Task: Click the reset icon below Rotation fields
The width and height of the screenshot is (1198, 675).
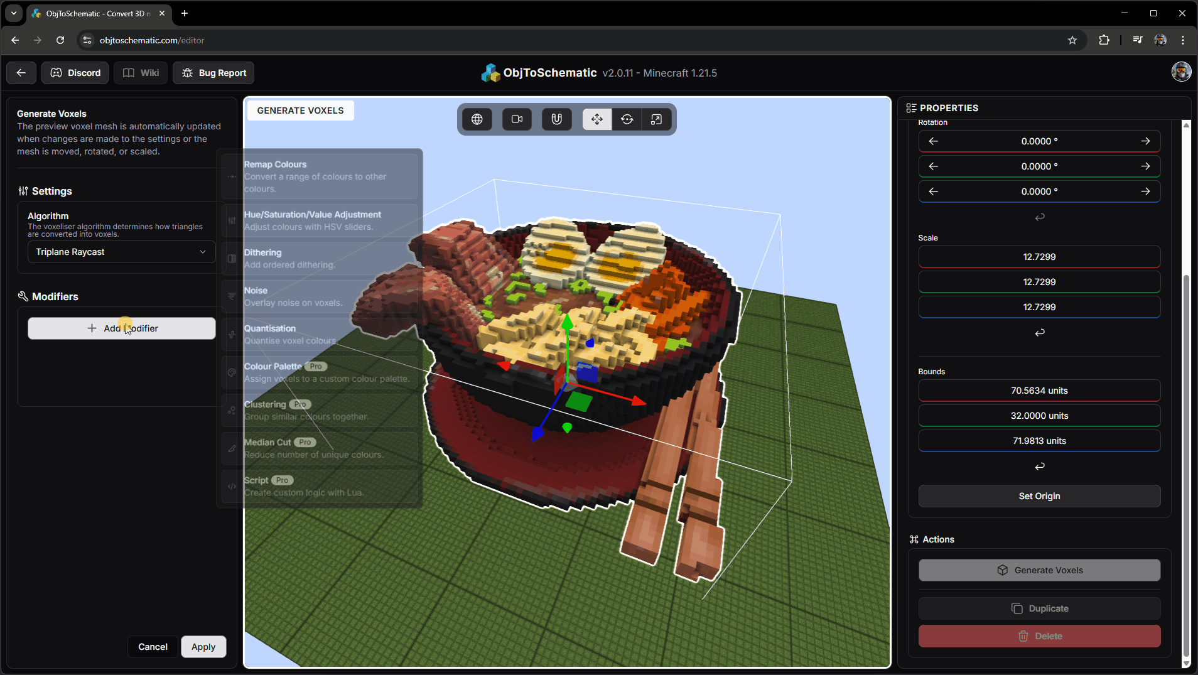Action: pyautogui.click(x=1040, y=217)
